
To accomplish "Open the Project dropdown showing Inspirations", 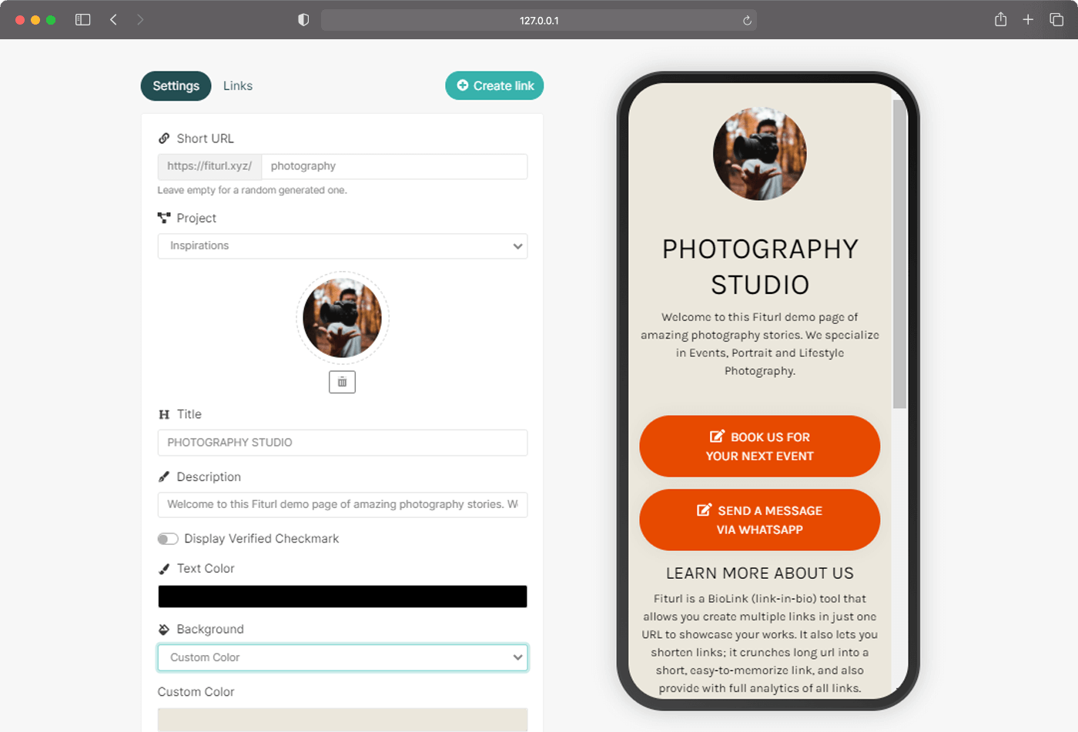I will (x=343, y=246).
